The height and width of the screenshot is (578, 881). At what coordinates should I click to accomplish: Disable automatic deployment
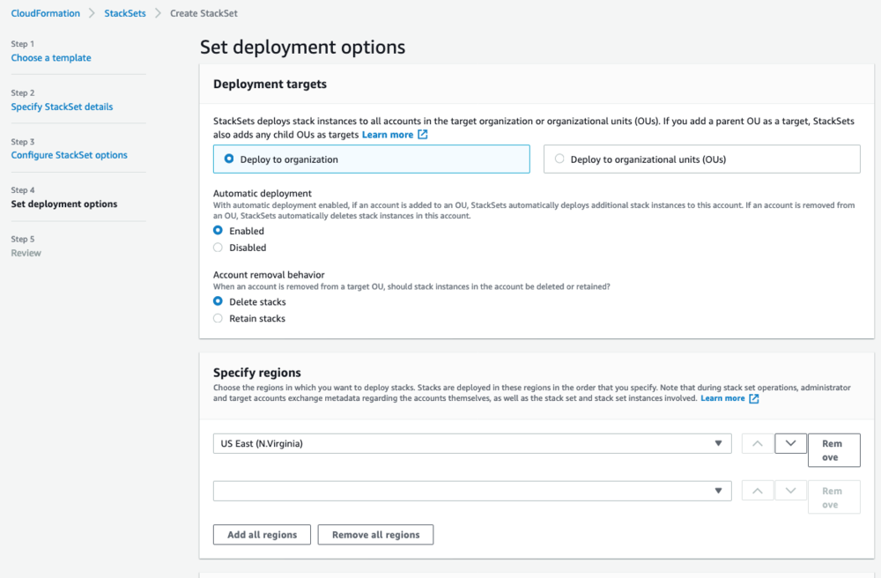218,248
